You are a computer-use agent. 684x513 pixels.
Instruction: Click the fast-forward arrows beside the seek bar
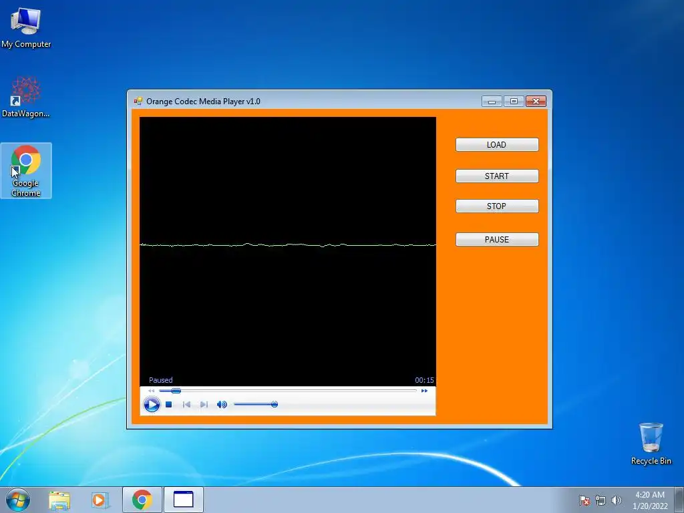(x=424, y=391)
